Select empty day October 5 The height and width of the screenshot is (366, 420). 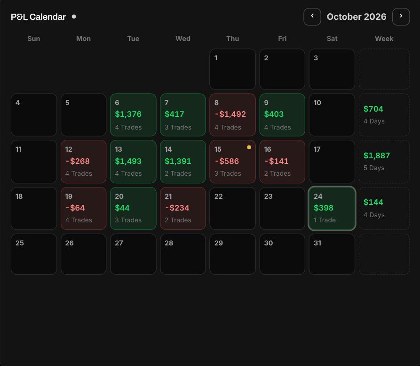point(84,115)
